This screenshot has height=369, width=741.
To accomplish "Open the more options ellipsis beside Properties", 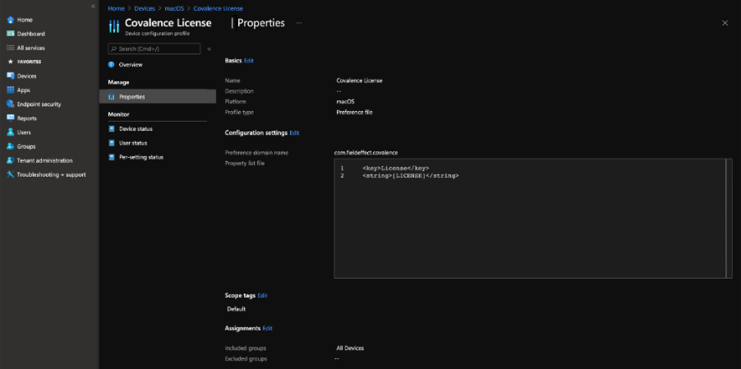I will point(299,23).
